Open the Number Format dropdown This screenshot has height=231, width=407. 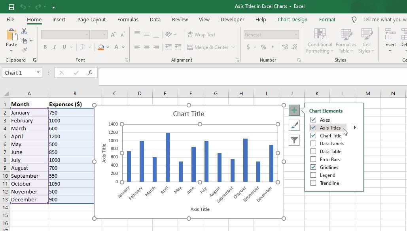click(296, 35)
